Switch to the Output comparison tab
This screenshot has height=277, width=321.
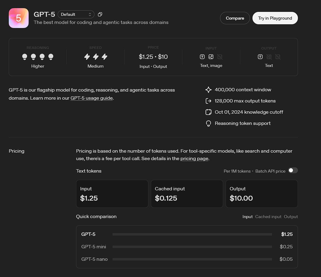click(291, 217)
